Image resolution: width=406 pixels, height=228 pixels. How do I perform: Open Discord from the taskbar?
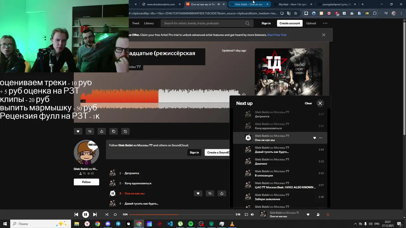[x=108, y=224]
